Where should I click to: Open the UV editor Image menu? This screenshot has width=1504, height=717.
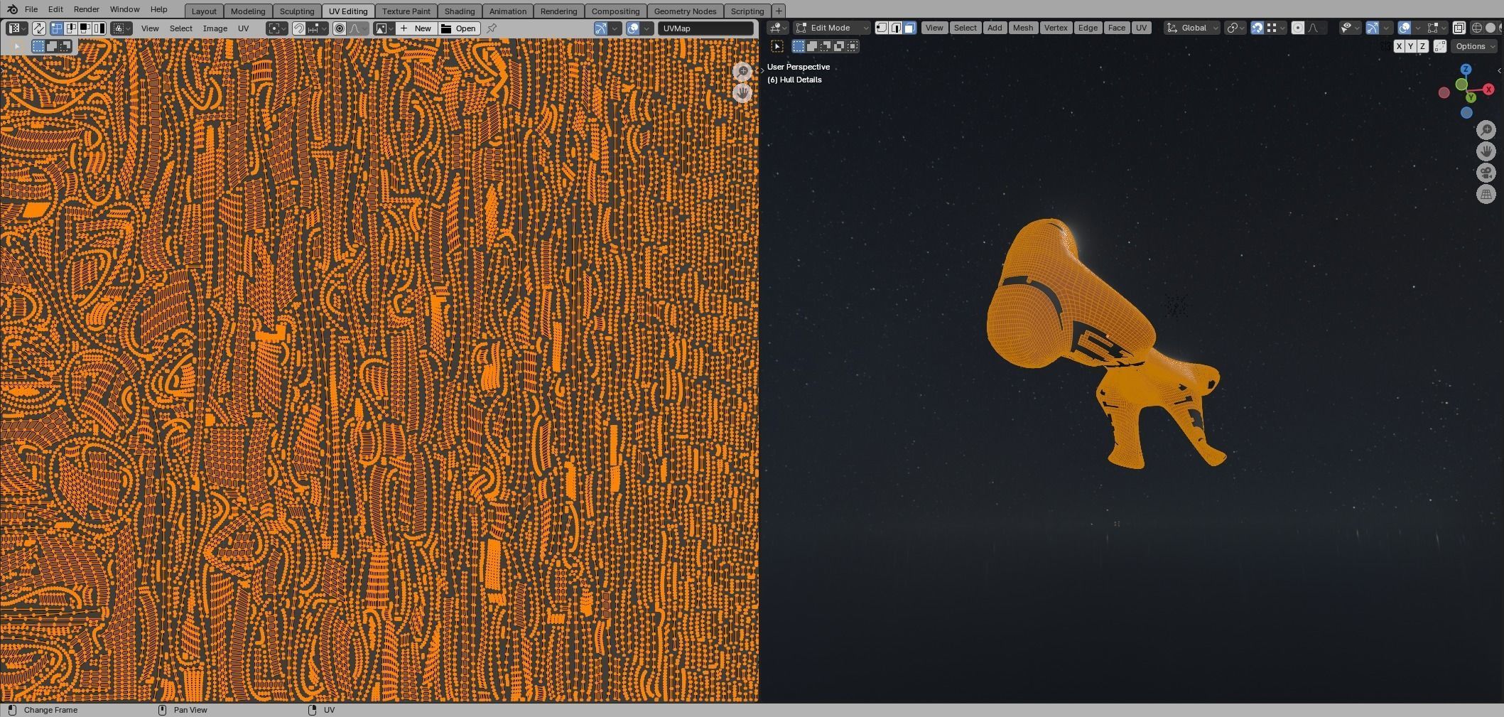pyautogui.click(x=215, y=28)
